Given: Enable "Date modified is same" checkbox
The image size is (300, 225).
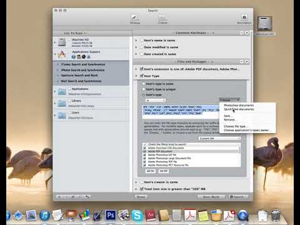Looking at the screenshot, I should 141,47.
